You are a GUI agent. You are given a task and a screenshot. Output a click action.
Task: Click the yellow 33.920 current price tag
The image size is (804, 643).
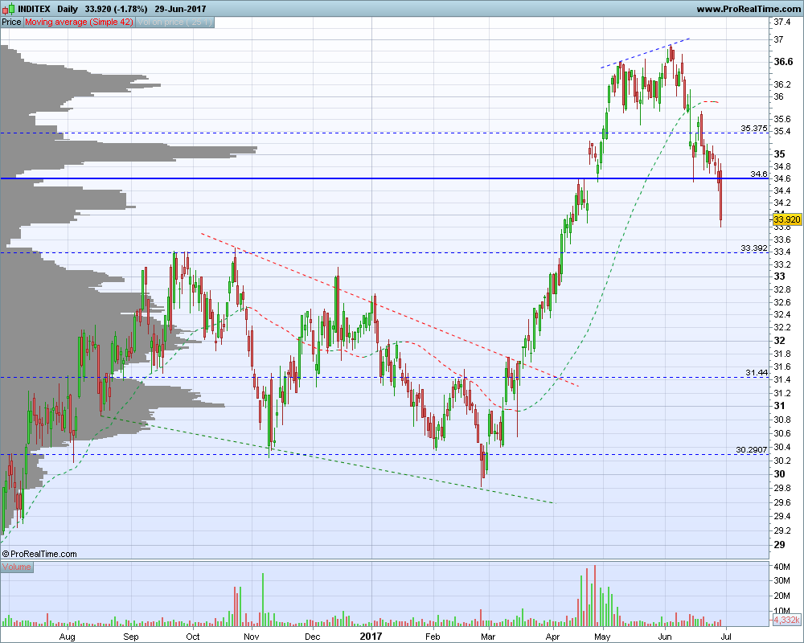point(786,219)
